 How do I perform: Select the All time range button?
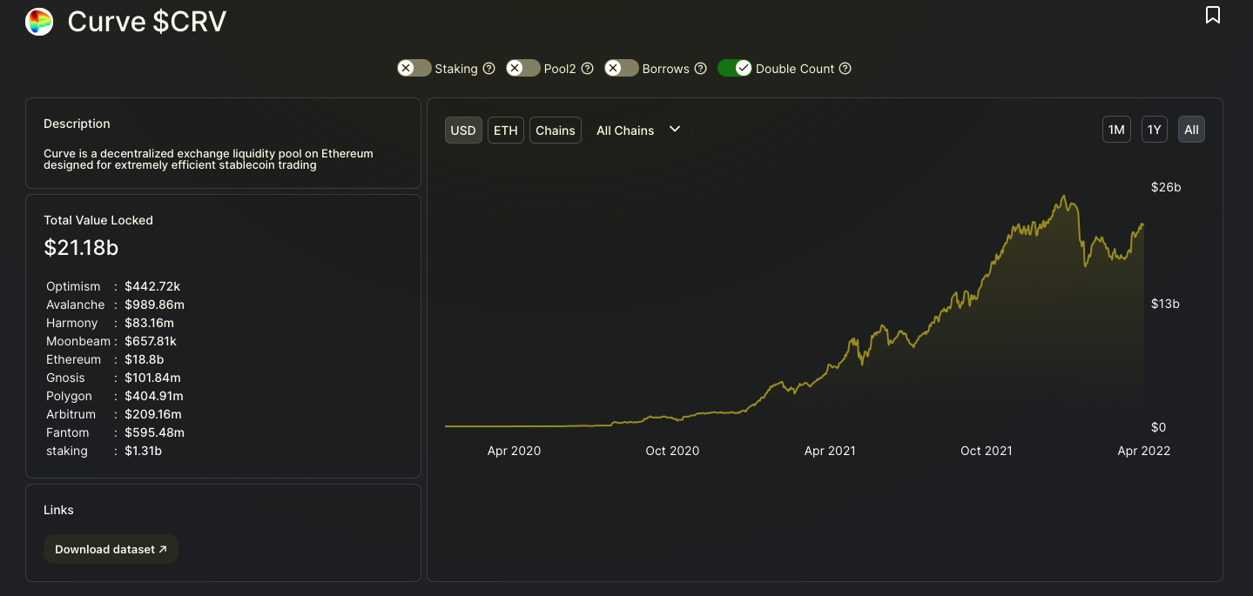coord(1192,130)
